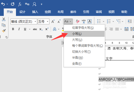Open the 审阅 tab

click(x=99, y=12)
